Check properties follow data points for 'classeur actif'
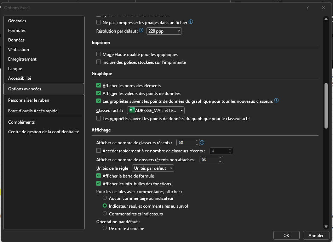The image size is (333, 242). pyautogui.click(x=98, y=118)
